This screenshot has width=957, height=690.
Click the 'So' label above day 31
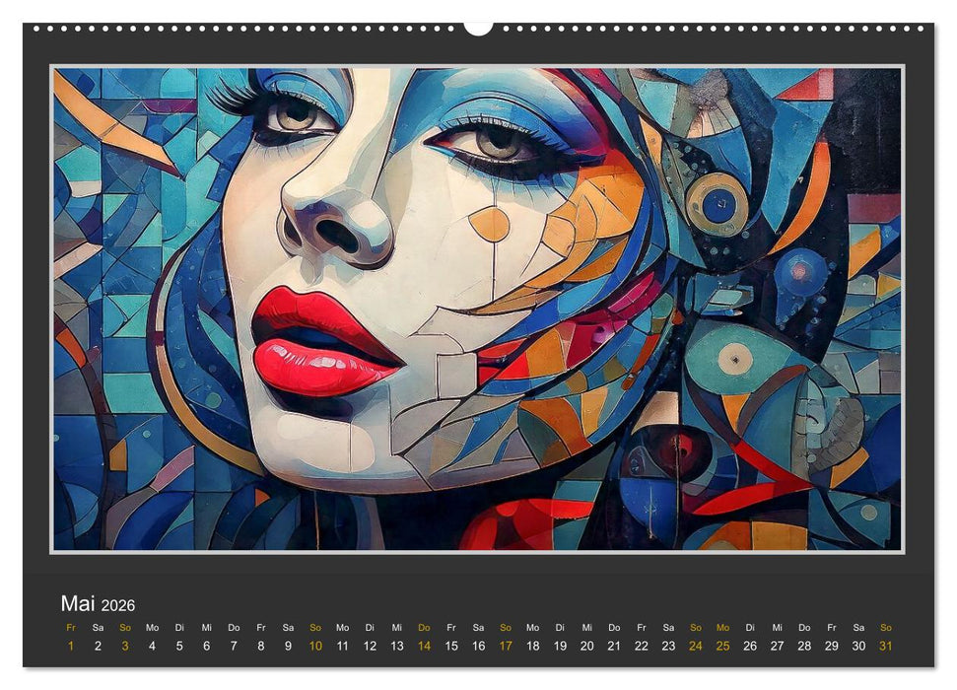(886, 627)
